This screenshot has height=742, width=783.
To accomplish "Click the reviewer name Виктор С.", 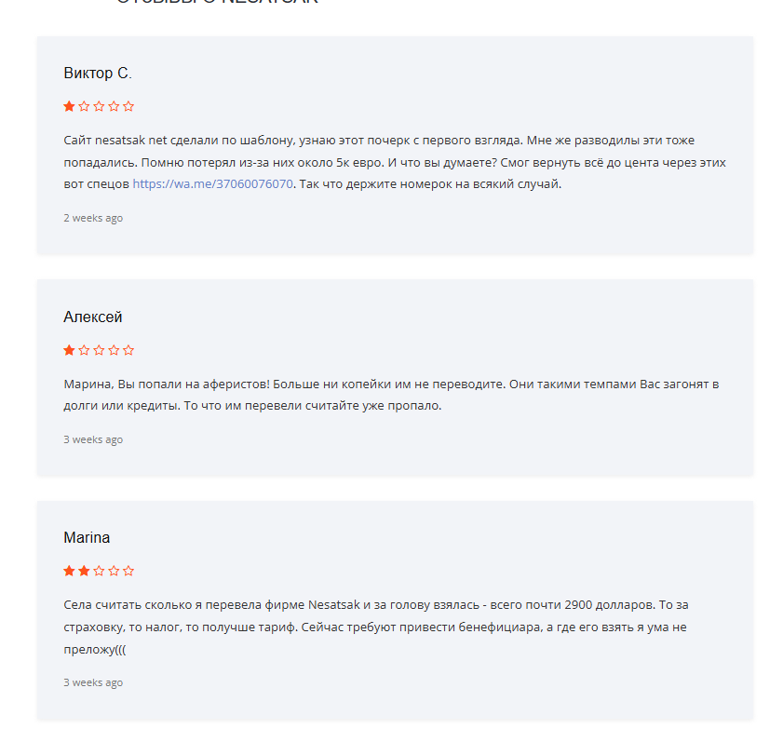I will (x=98, y=73).
